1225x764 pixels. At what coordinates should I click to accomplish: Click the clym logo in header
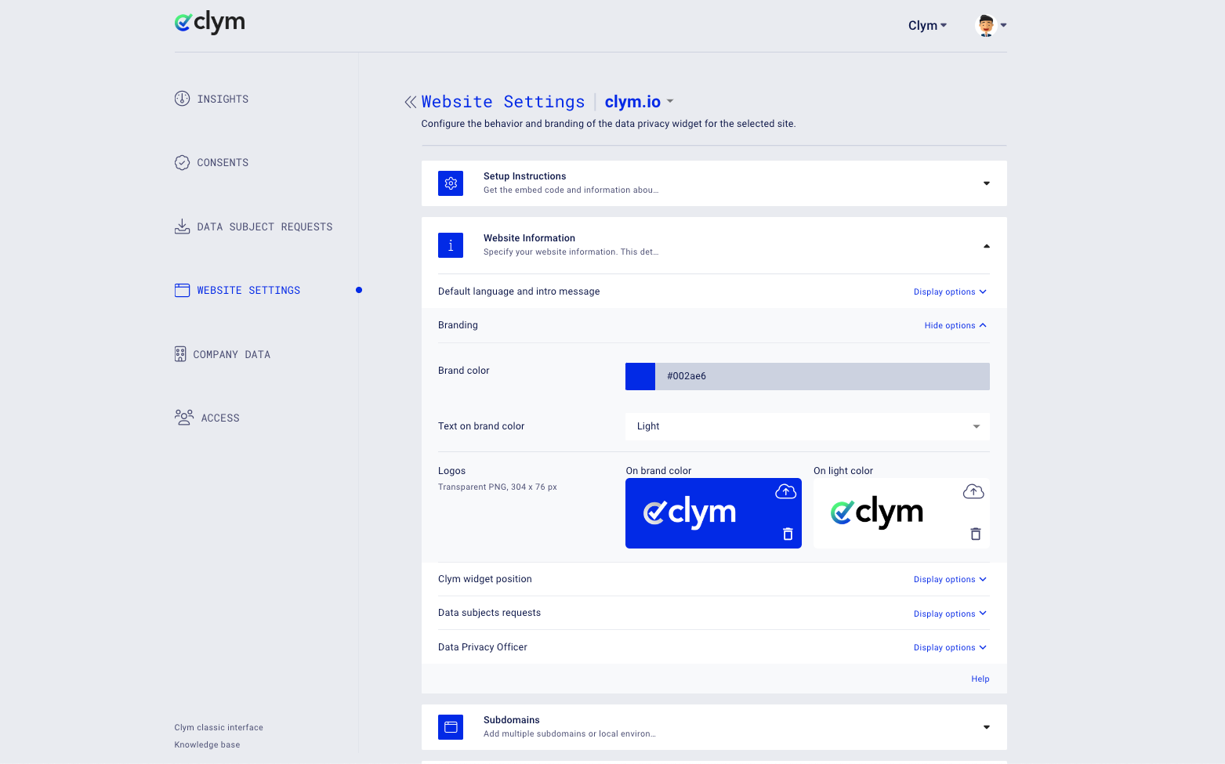[210, 23]
